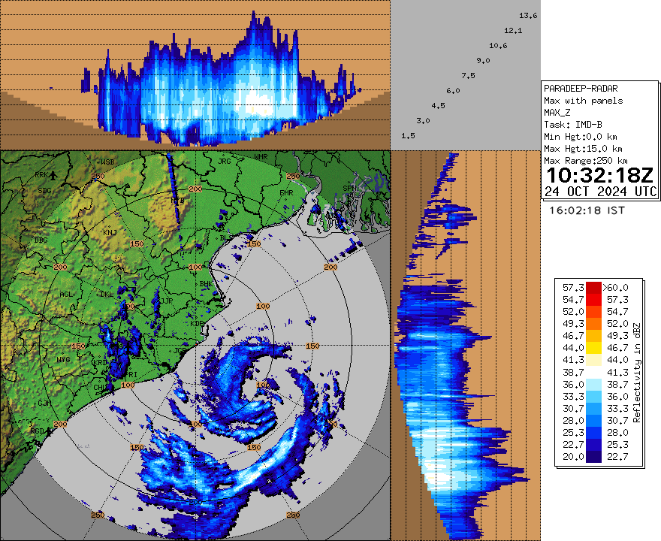Click the 200 range marker above MYB
The width and height of the screenshot is (661, 541).
pos(195,189)
